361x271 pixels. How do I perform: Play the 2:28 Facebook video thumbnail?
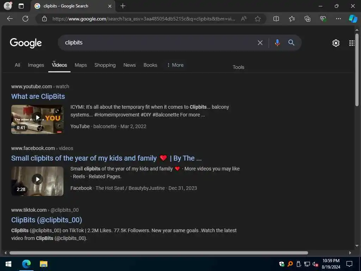pos(37,181)
